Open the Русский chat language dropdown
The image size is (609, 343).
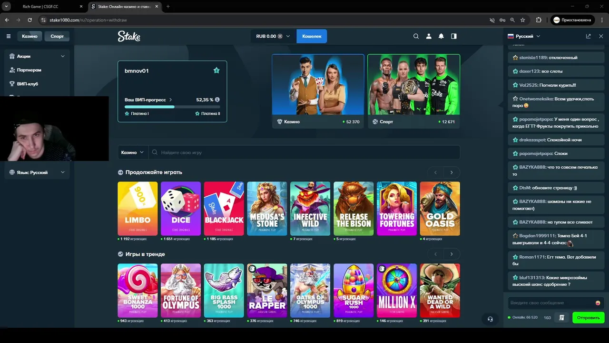(x=524, y=36)
